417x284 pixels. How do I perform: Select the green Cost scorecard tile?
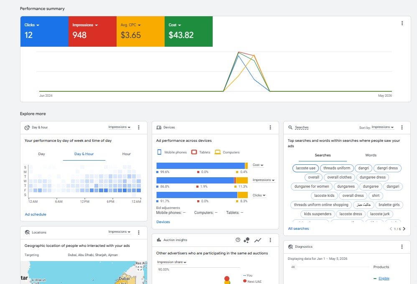click(188, 31)
